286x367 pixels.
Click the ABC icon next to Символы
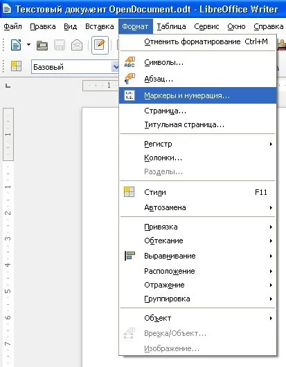[129, 62]
